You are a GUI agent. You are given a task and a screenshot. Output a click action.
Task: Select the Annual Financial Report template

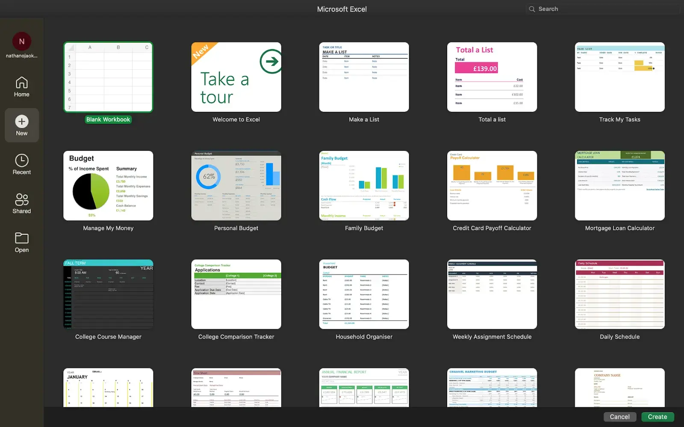tap(364, 387)
